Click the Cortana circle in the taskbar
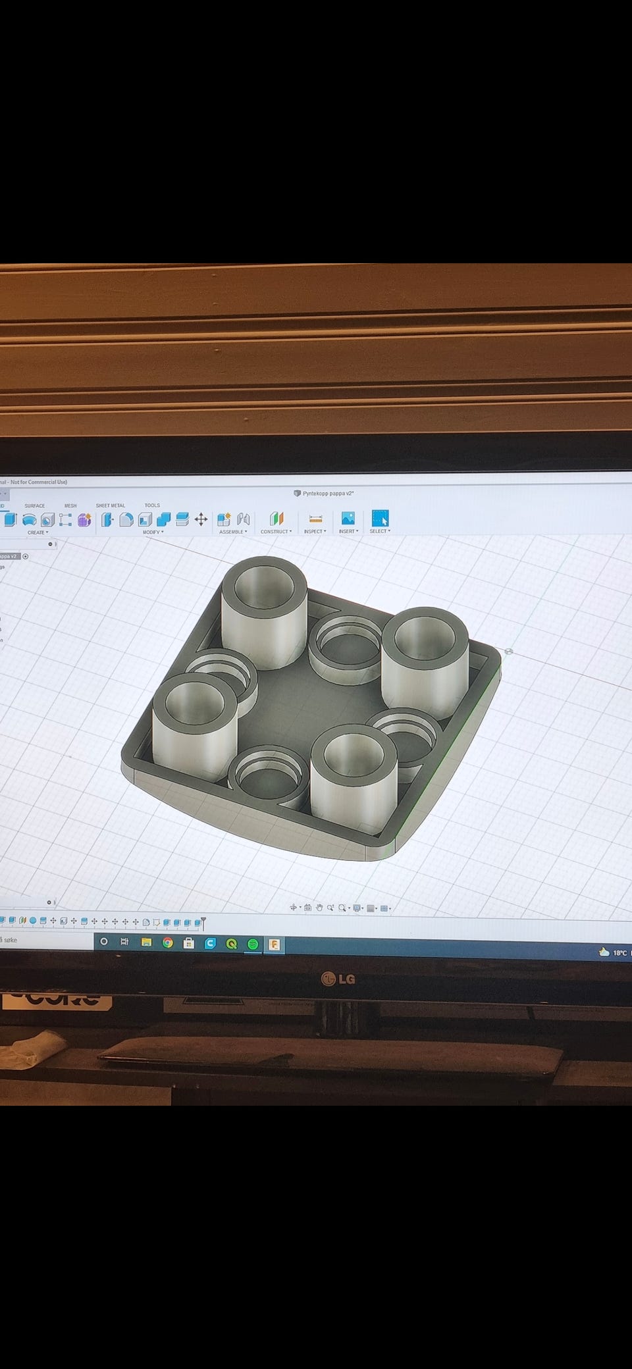632x1369 pixels. click(103, 942)
